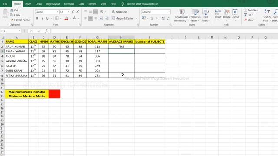Select cell with average 79.5

pyautogui.click(x=121, y=46)
